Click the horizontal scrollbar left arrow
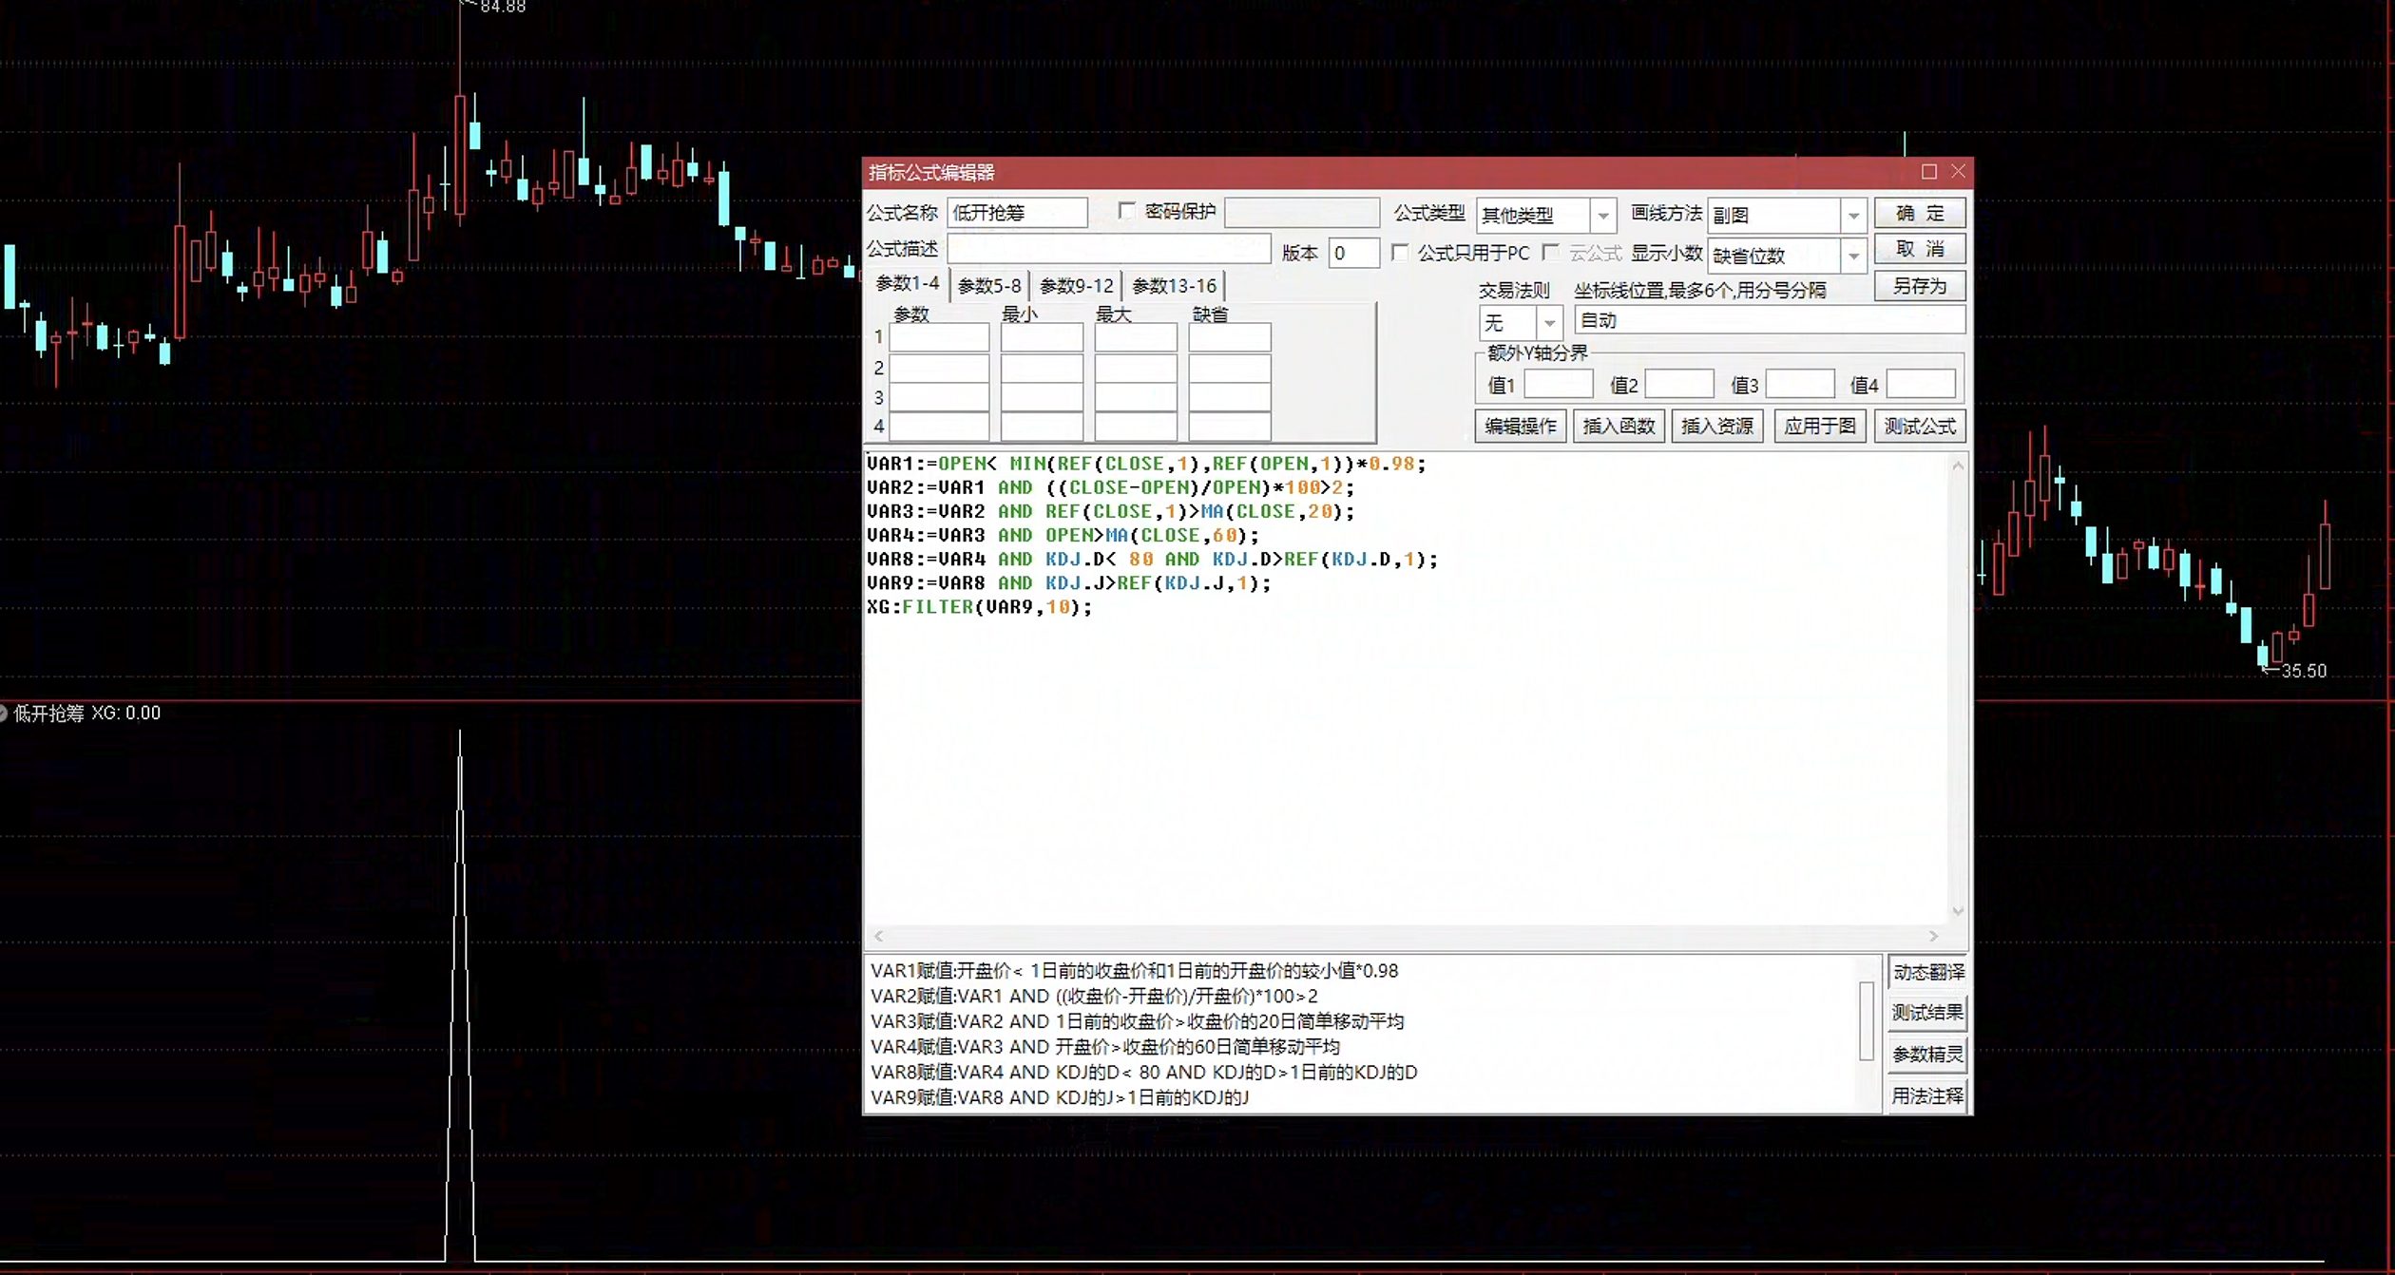 point(879,937)
